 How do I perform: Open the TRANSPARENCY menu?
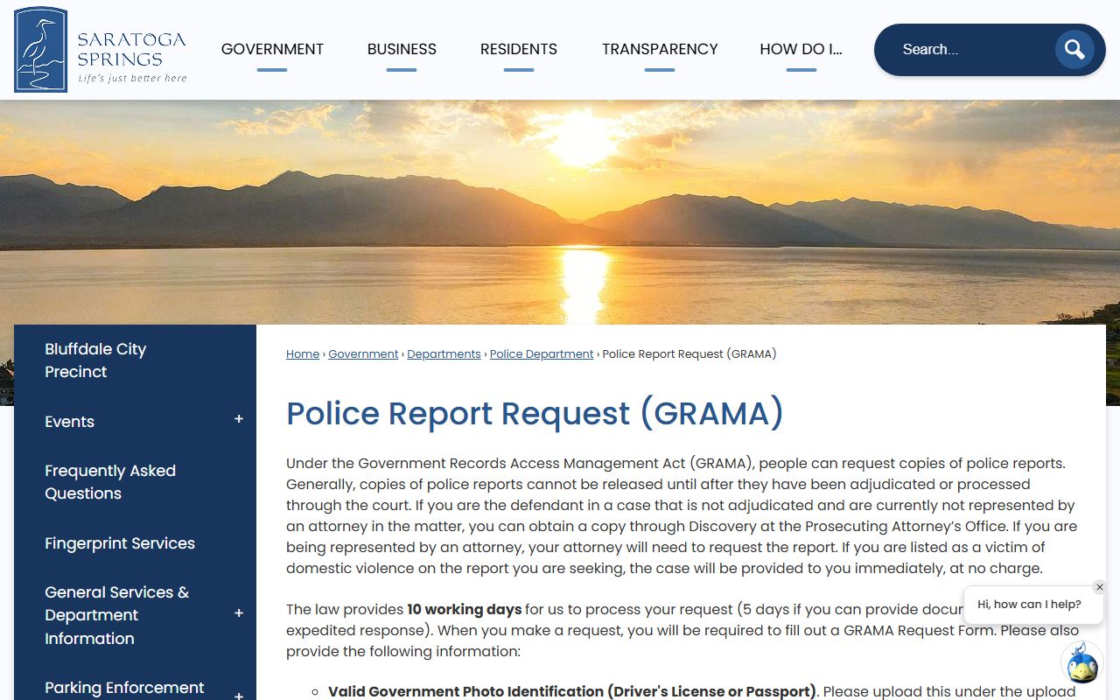[x=660, y=50]
